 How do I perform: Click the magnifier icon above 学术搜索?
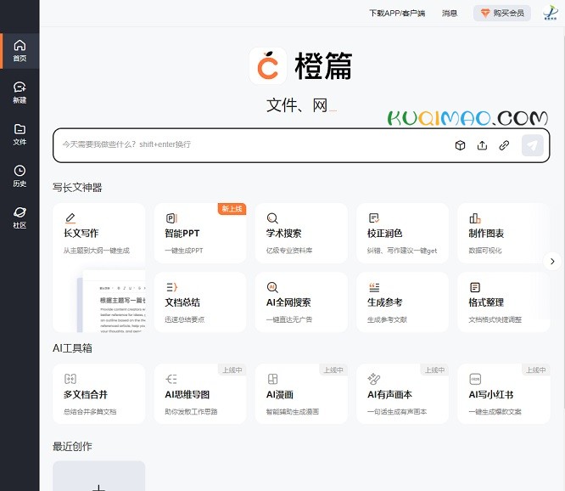(x=272, y=218)
